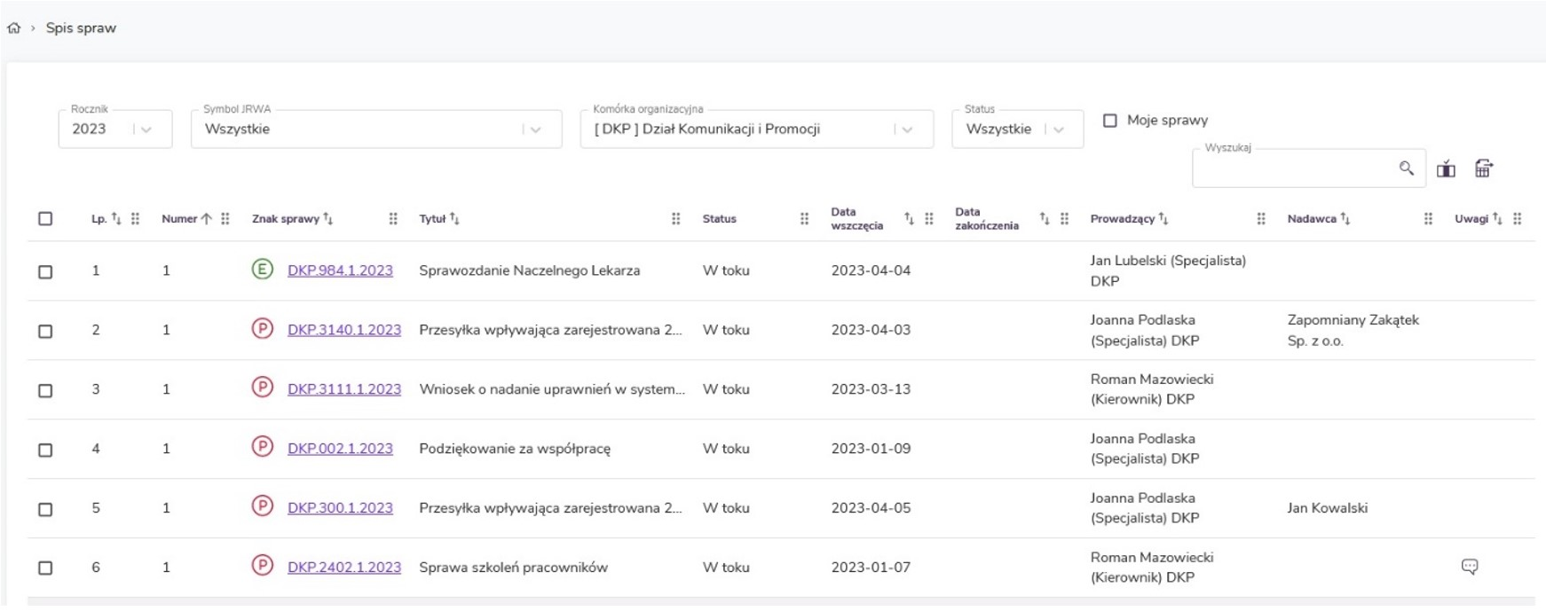Screen dimensions: 1546x611
Task: Sort by Numer using the arrow icon
Action: coord(206,219)
